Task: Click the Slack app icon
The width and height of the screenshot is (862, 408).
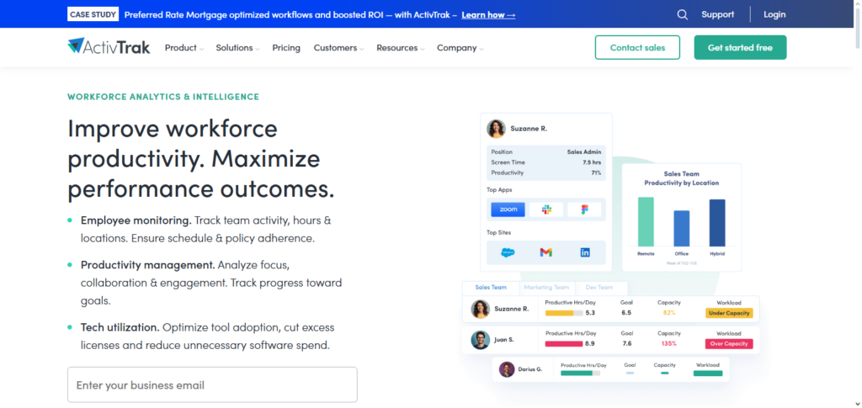Action: (x=545, y=209)
